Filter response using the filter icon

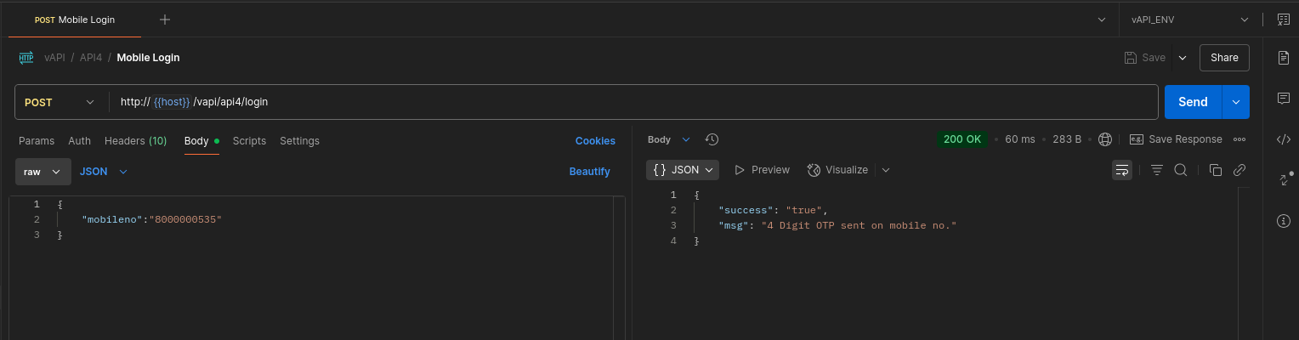[1157, 170]
